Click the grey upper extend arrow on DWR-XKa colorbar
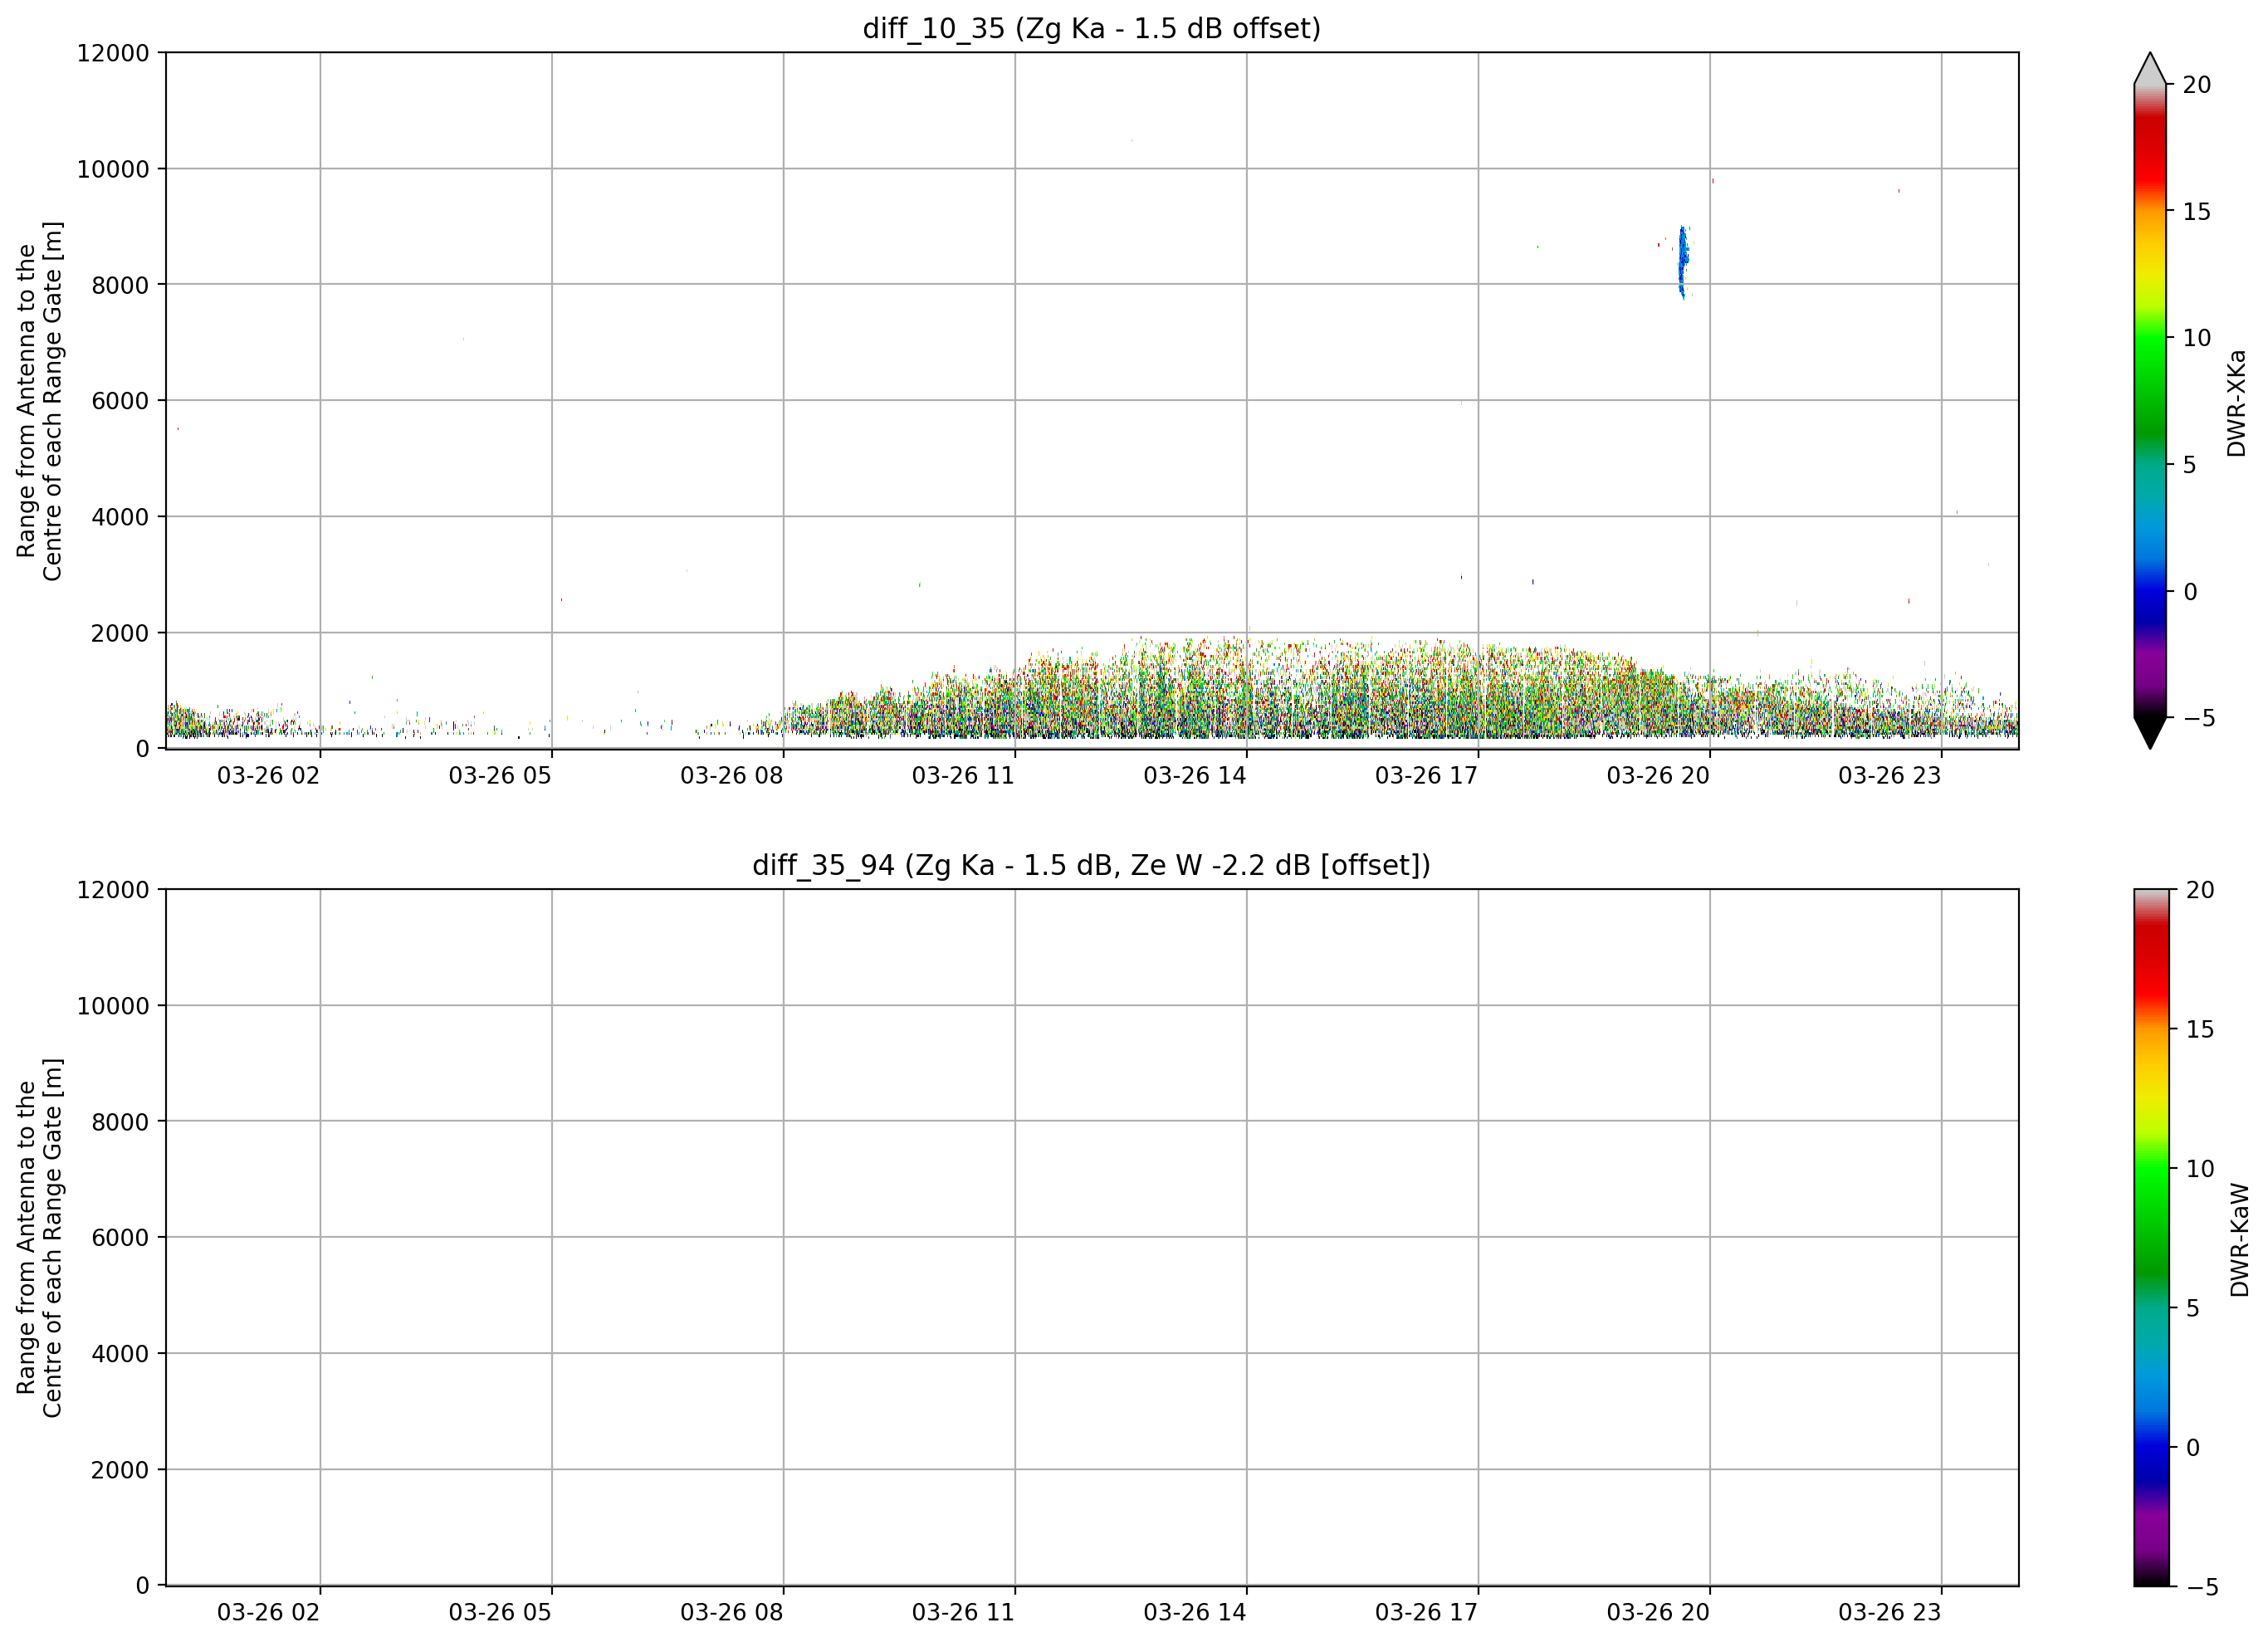This screenshot has height=1642, width=2268. [x=2150, y=69]
